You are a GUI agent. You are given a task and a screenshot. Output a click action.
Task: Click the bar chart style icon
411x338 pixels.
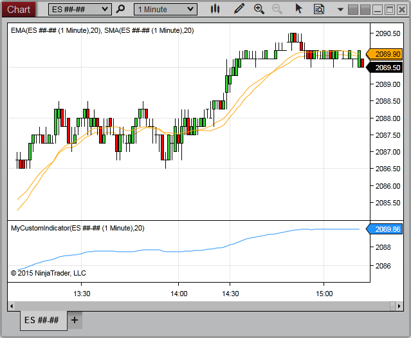pos(215,9)
